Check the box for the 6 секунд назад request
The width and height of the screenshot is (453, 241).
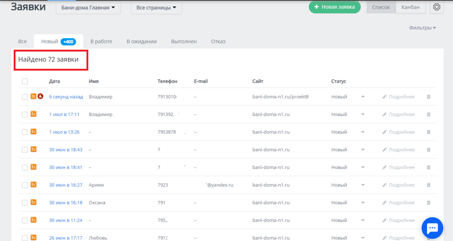pyautogui.click(x=25, y=97)
